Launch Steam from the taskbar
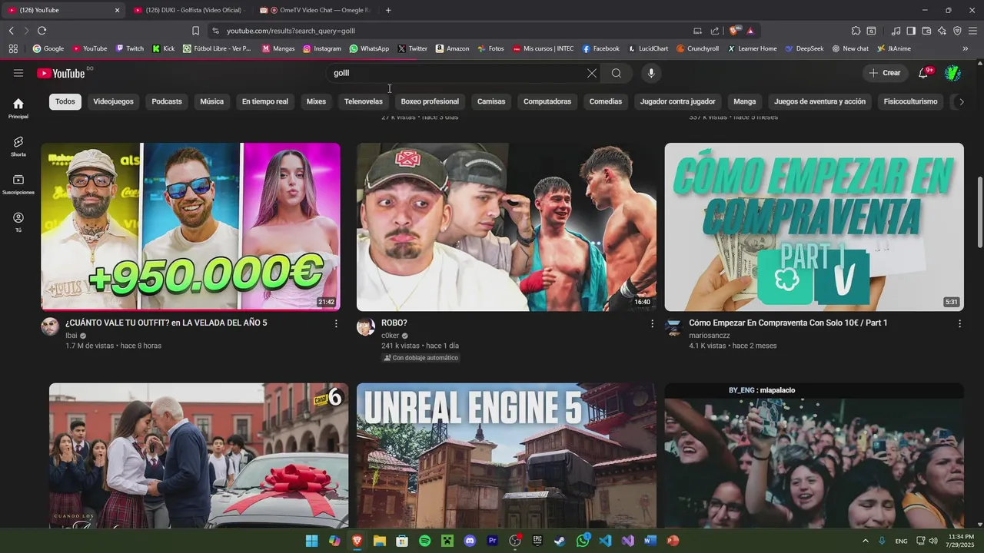 click(560, 541)
